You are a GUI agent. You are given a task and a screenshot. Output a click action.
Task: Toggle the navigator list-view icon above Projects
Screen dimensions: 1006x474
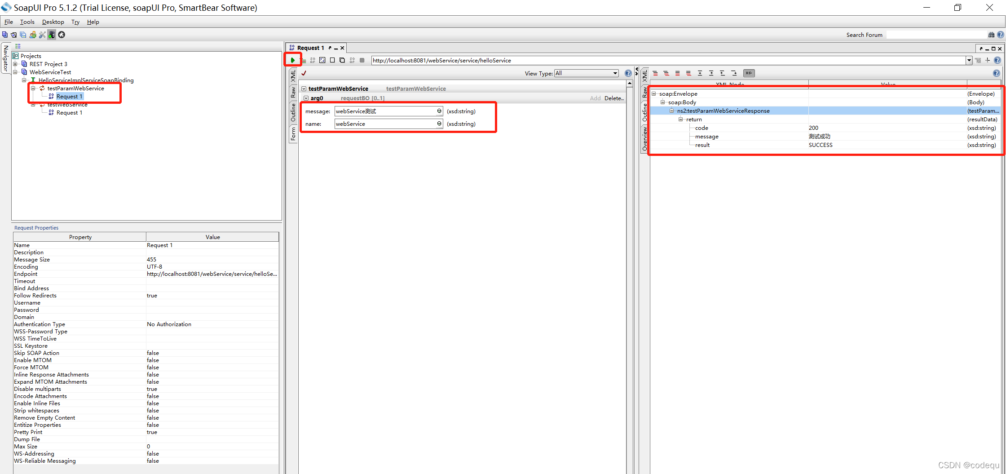pyautogui.click(x=18, y=46)
